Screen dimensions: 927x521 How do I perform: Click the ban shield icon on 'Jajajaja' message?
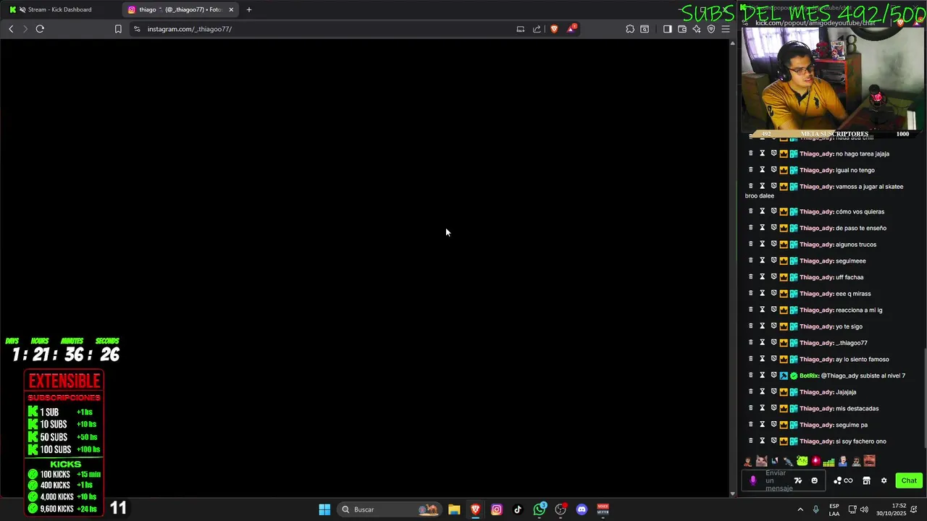(x=773, y=392)
